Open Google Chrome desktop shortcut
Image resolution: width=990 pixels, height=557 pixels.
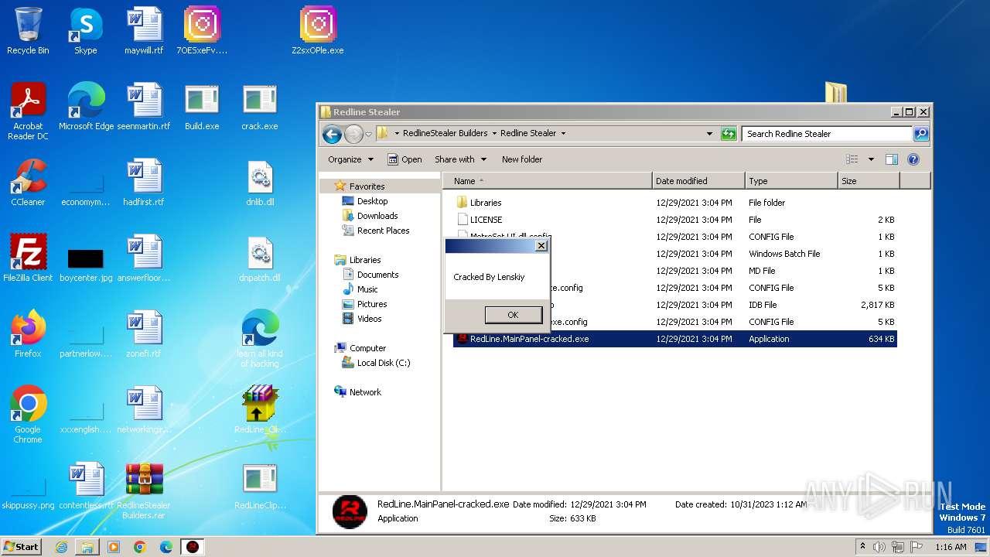coord(28,415)
